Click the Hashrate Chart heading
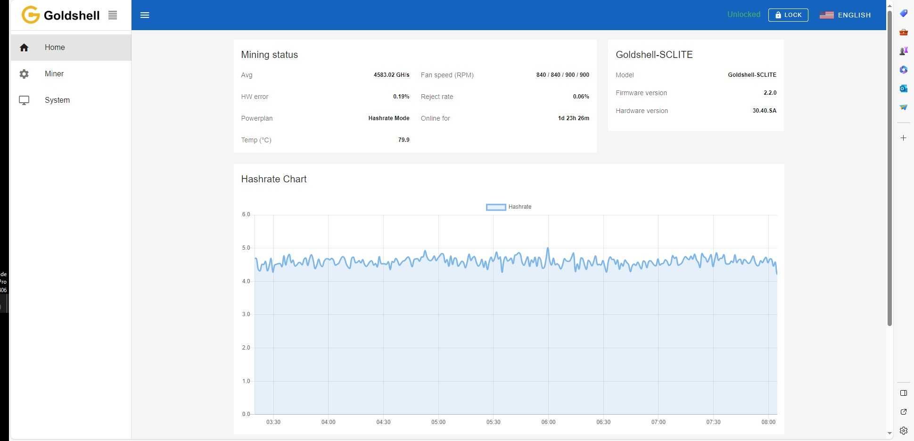 [x=274, y=179]
